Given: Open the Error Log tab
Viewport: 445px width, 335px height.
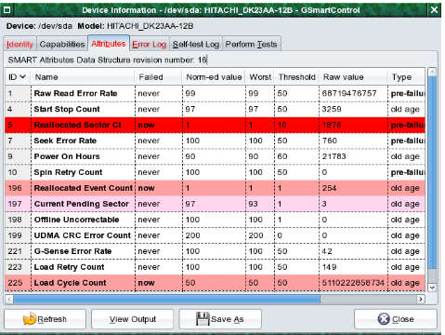Looking at the screenshot, I should [150, 45].
